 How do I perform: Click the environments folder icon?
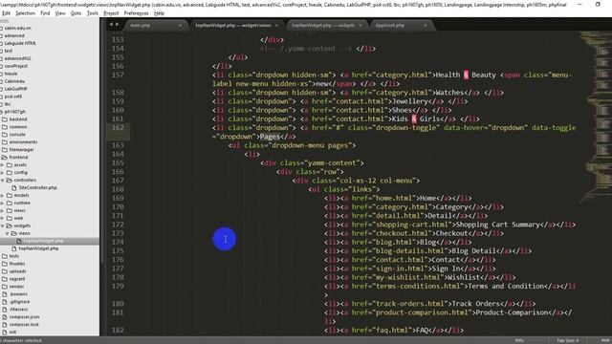(5, 142)
